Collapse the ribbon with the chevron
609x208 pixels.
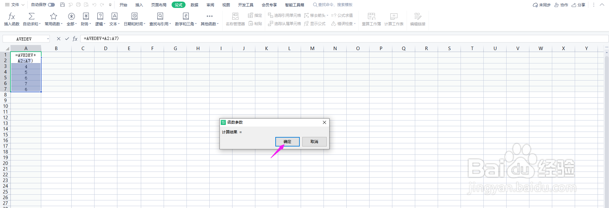coord(602,5)
